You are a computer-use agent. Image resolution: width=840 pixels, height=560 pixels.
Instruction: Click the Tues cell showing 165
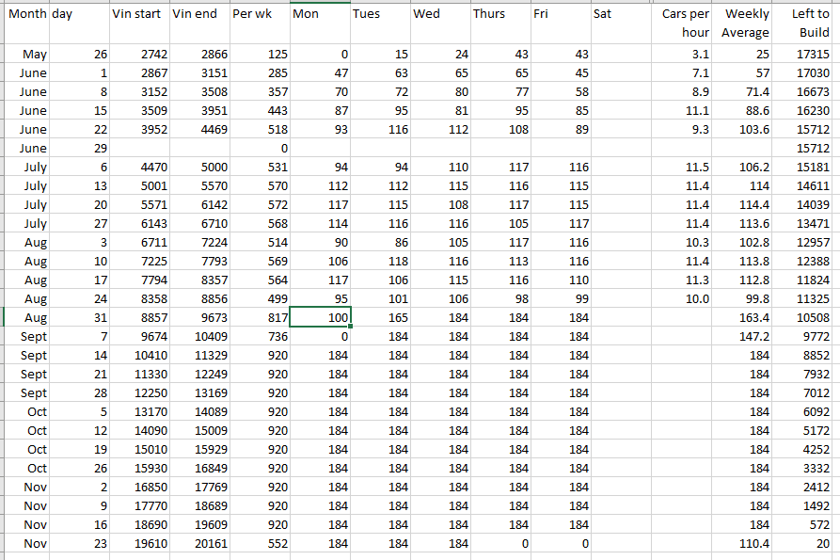380,318
